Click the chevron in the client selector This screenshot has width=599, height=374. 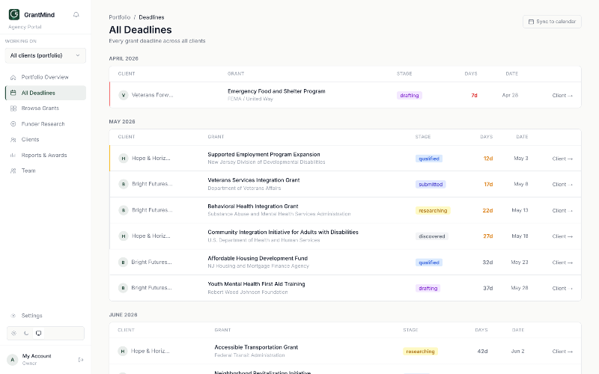click(78, 55)
